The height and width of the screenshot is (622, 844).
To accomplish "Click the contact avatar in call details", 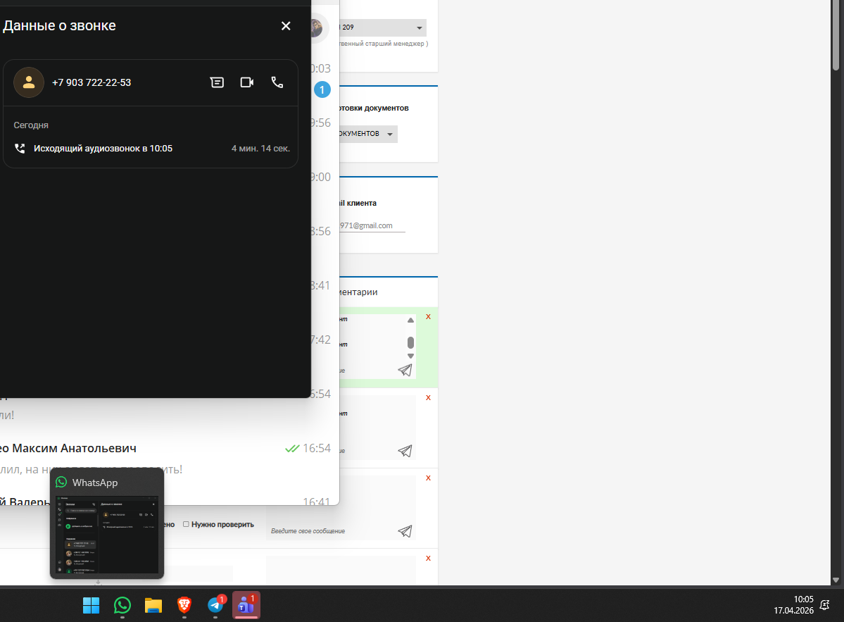I will click(x=29, y=82).
